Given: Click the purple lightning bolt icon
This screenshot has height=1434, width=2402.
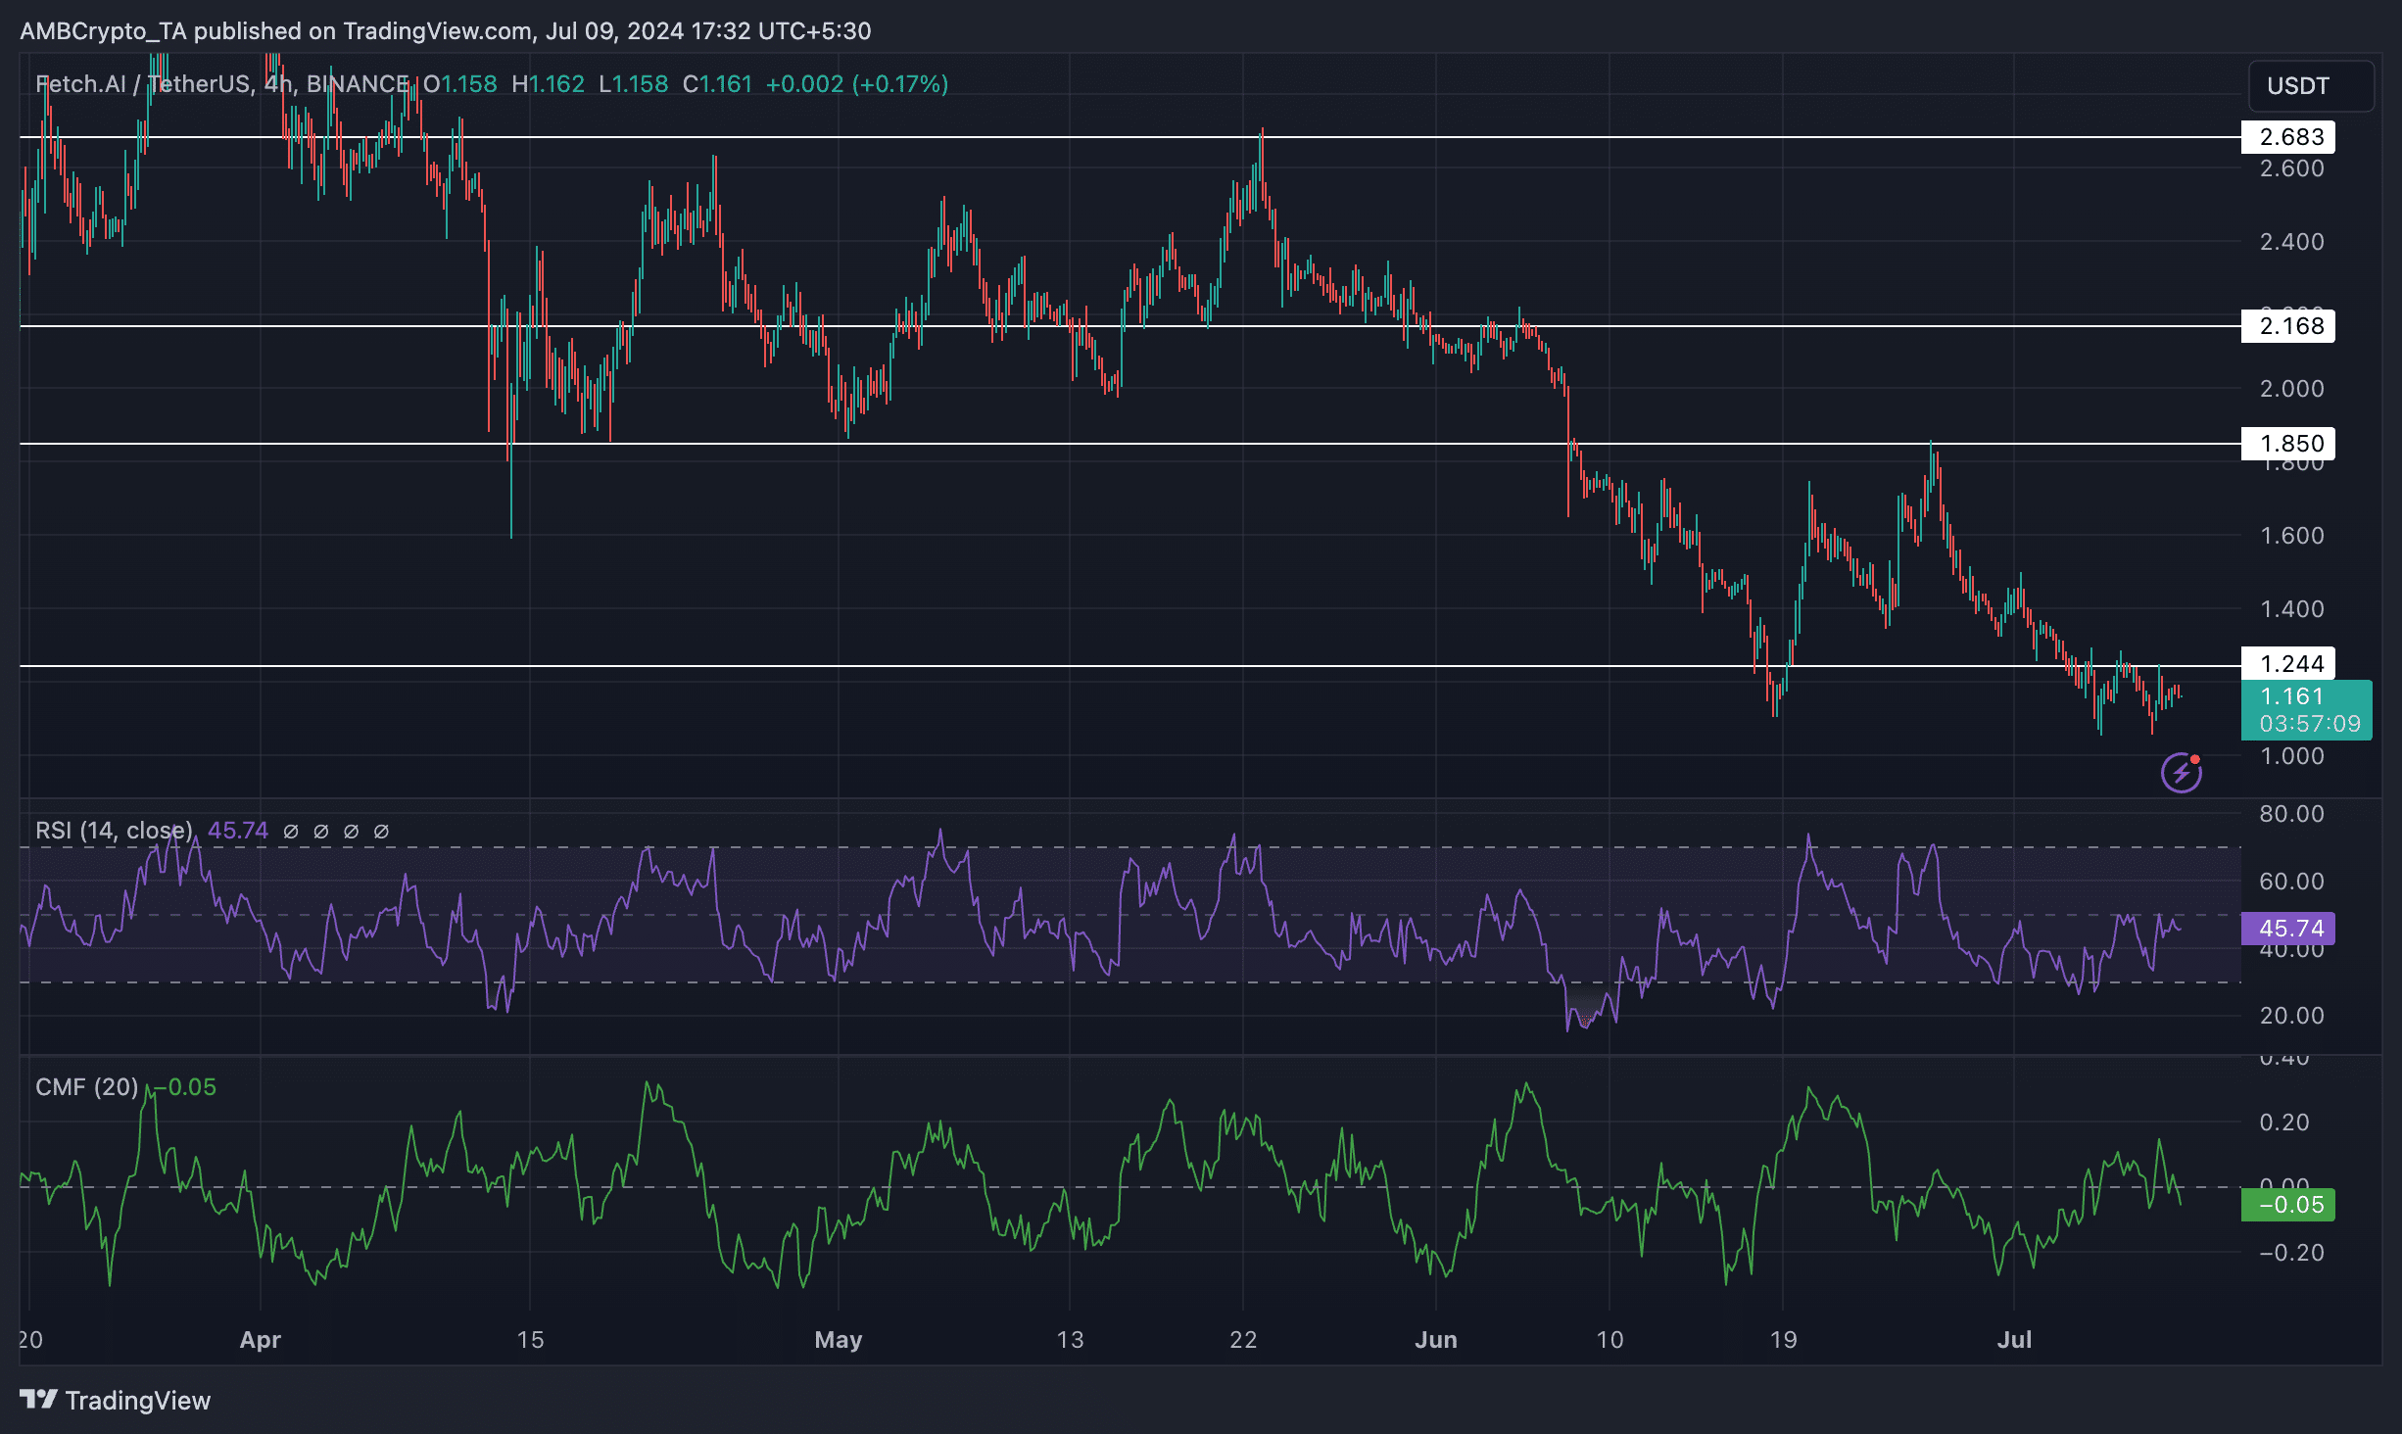Looking at the screenshot, I should (2182, 773).
